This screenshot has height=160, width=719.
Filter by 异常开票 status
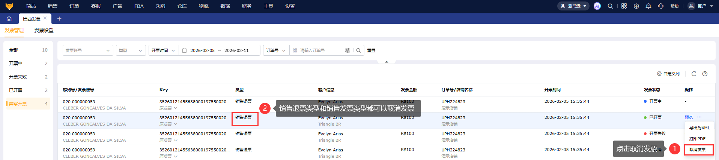tap(28, 104)
